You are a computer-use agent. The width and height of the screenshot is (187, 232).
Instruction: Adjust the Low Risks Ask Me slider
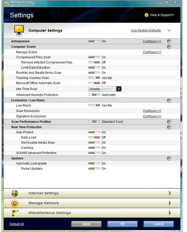(94, 105)
